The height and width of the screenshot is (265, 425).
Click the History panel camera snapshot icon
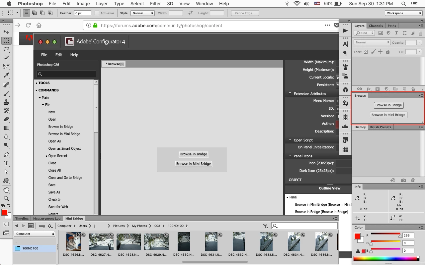(x=403, y=180)
